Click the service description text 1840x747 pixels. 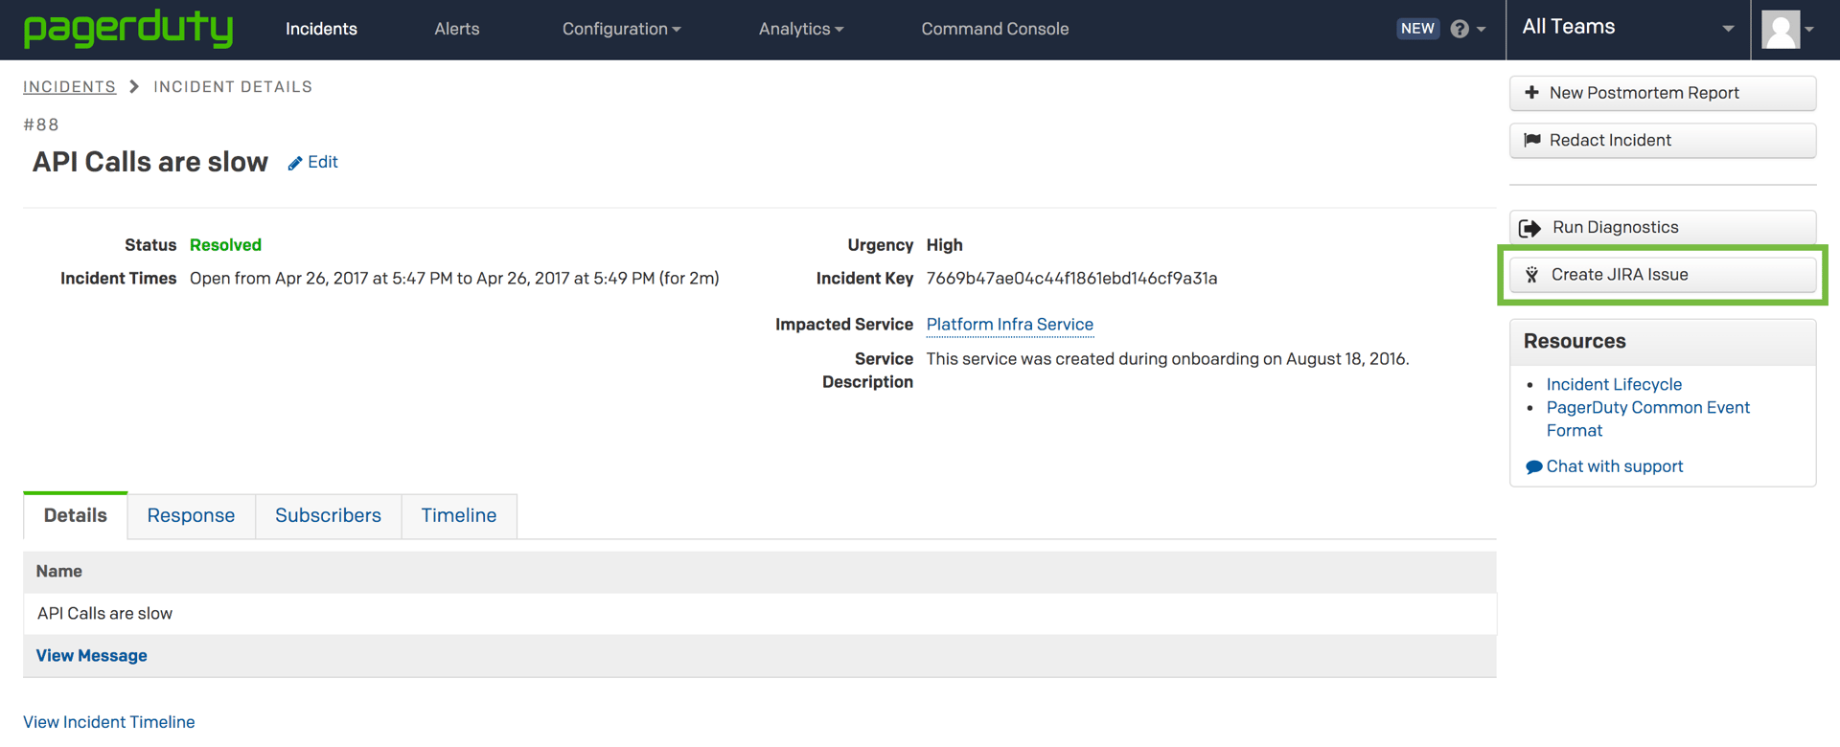click(1167, 359)
